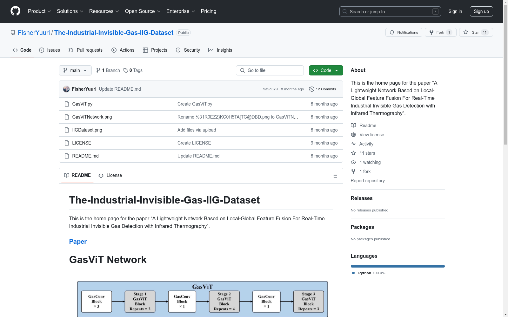Click the IIGDataset.png file icon
Image resolution: width=508 pixels, height=317 pixels.
point(67,130)
